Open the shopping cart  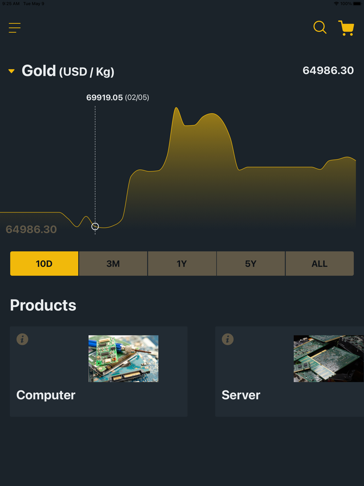click(x=346, y=28)
